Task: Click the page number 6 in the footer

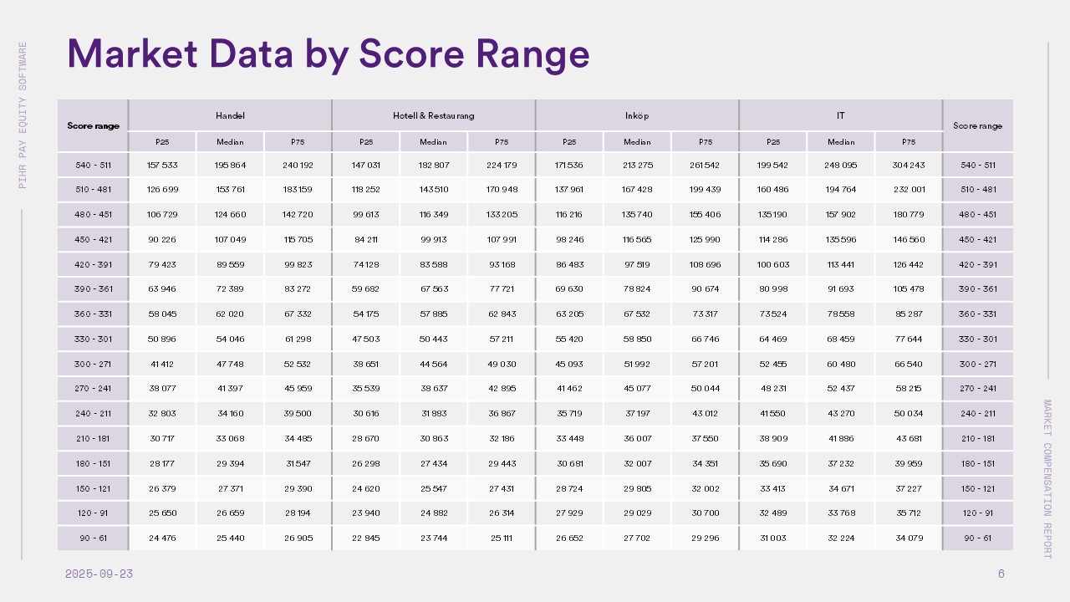Action: 1001,574
